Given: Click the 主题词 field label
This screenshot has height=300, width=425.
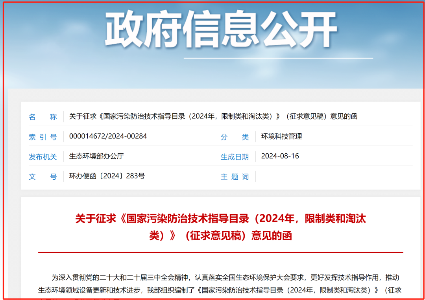Looking at the screenshot, I should click(x=235, y=177).
